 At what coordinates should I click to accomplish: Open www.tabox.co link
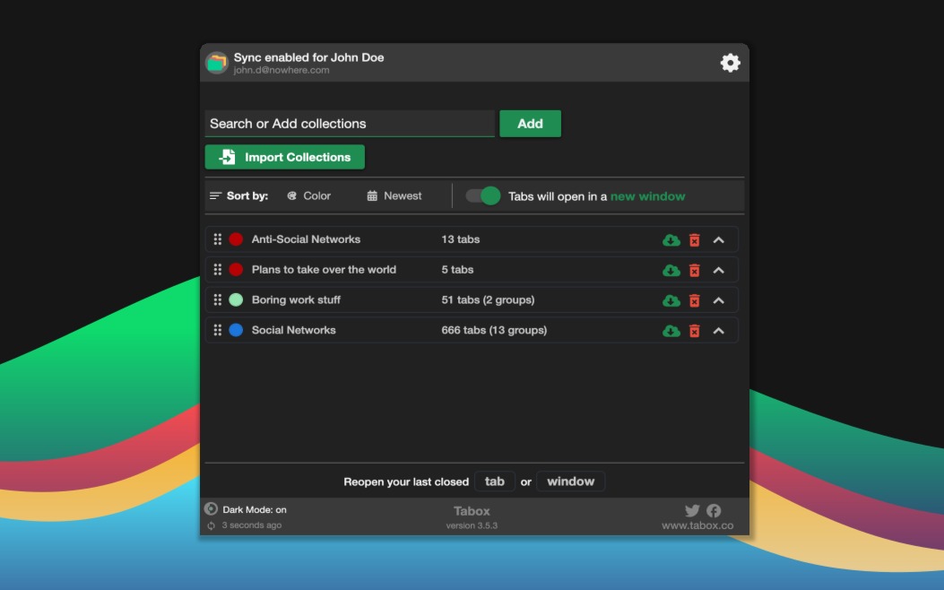tap(697, 525)
